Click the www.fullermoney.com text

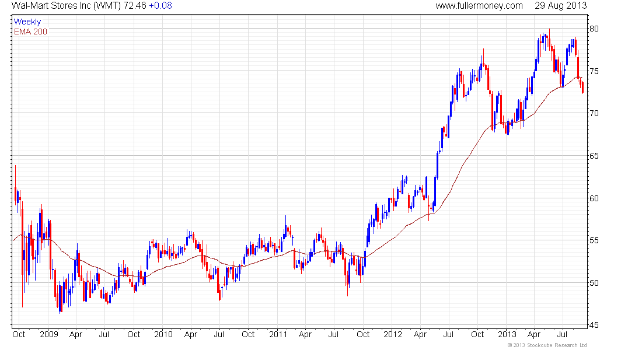tap(479, 6)
